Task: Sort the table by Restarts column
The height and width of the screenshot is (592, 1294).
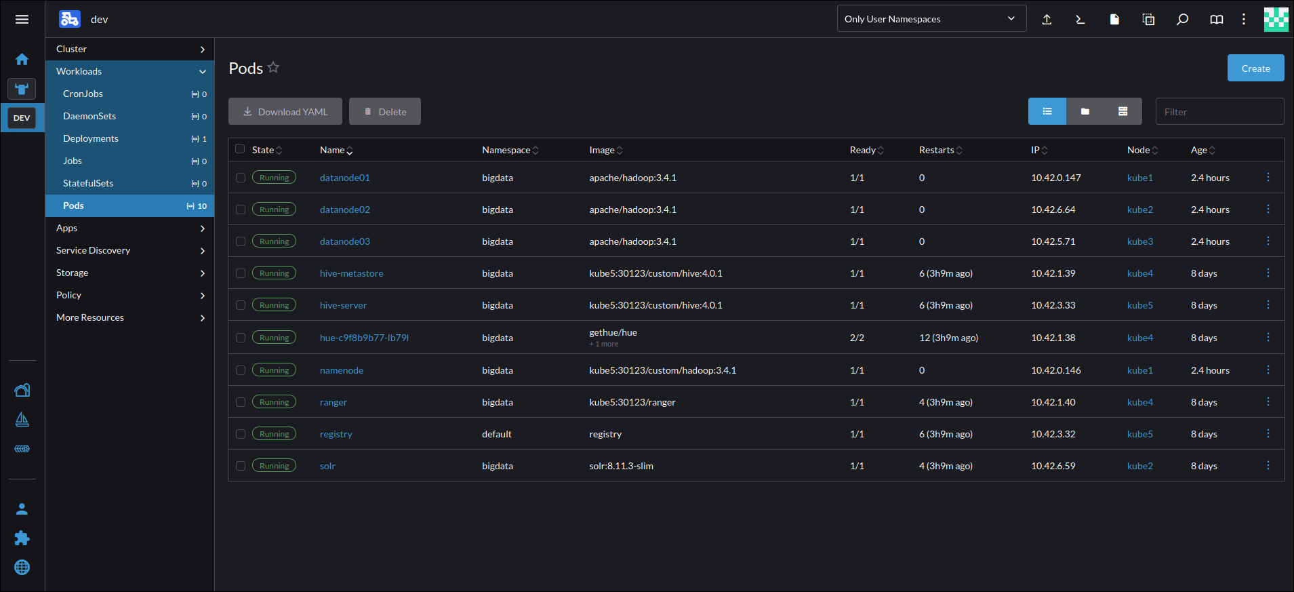Action: [x=940, y=150]
